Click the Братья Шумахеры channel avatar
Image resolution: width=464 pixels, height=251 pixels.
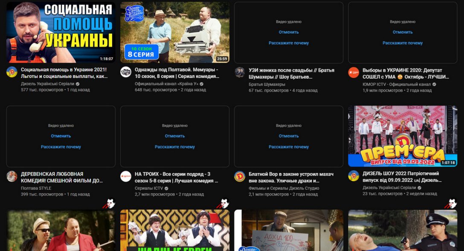pos(240,72)
